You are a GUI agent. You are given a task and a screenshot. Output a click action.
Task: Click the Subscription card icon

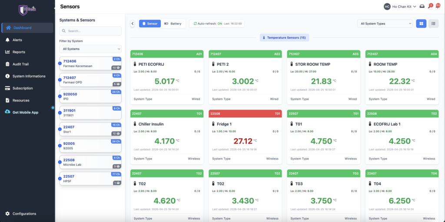pyautogui.click(x=7, y=88)
